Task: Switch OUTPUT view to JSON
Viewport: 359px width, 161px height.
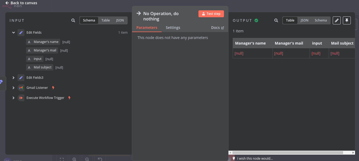Action: point(304,20)
